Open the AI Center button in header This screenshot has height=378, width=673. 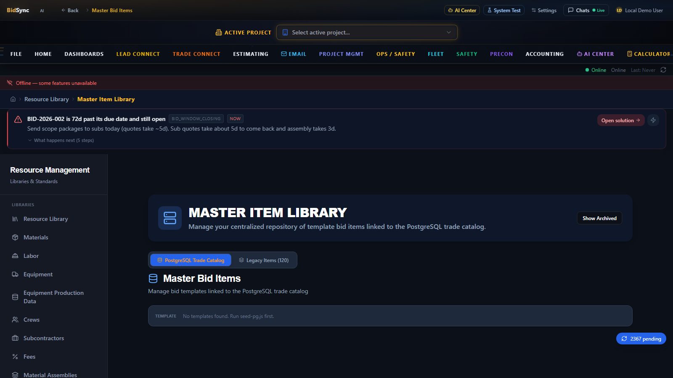click(462, 10)
